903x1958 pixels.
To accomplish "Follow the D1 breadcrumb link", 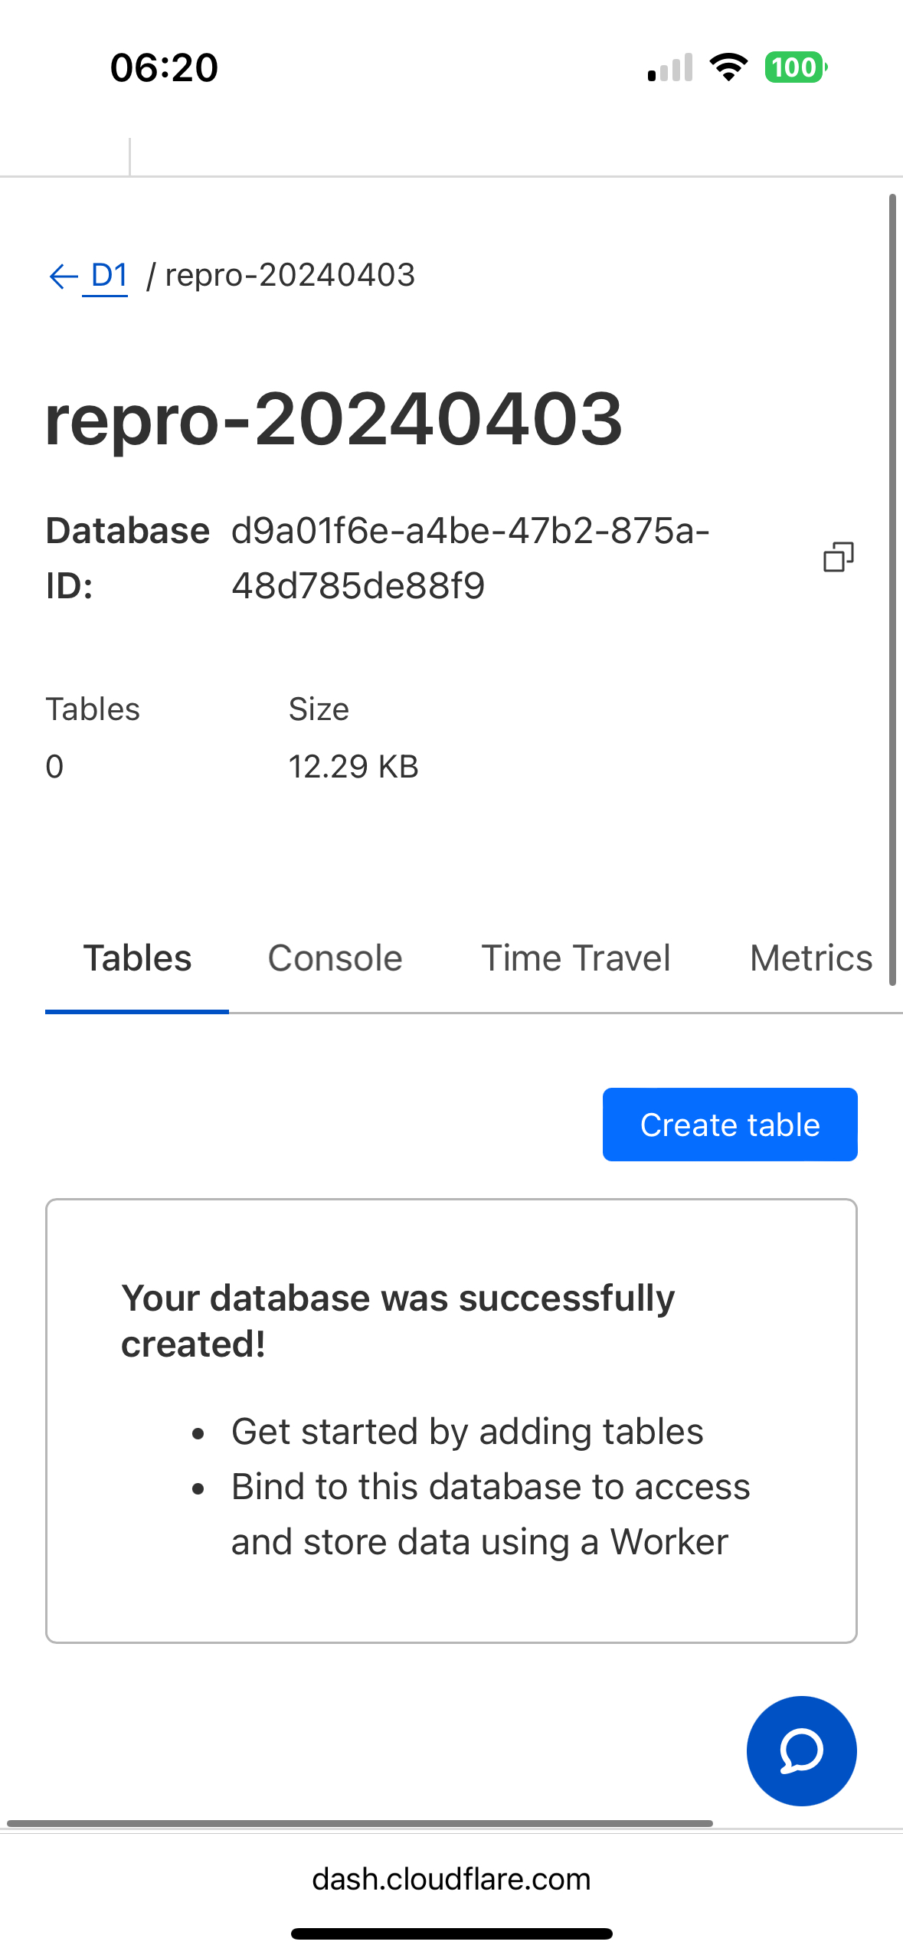I will pos(109,275).
